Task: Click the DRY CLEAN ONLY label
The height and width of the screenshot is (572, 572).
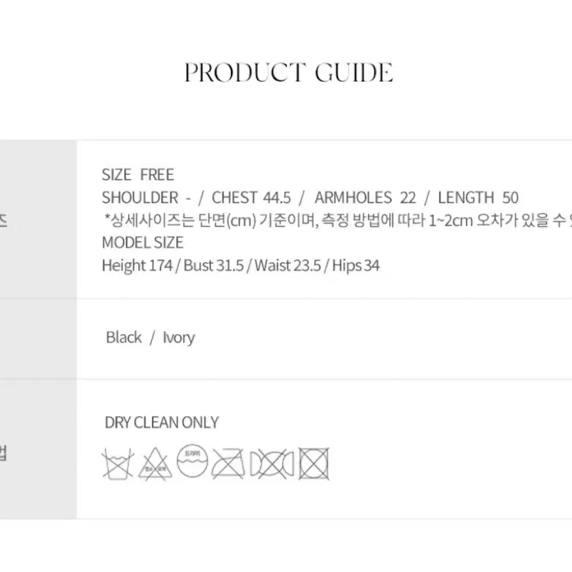Action: (162, 423)
